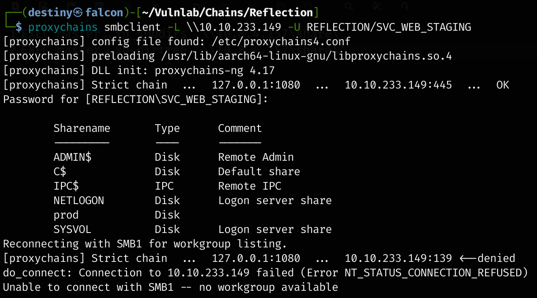
Task: Click the NT_STATUS_CONNECTION_REFUSED error text
Action: (x=436, y=273)
